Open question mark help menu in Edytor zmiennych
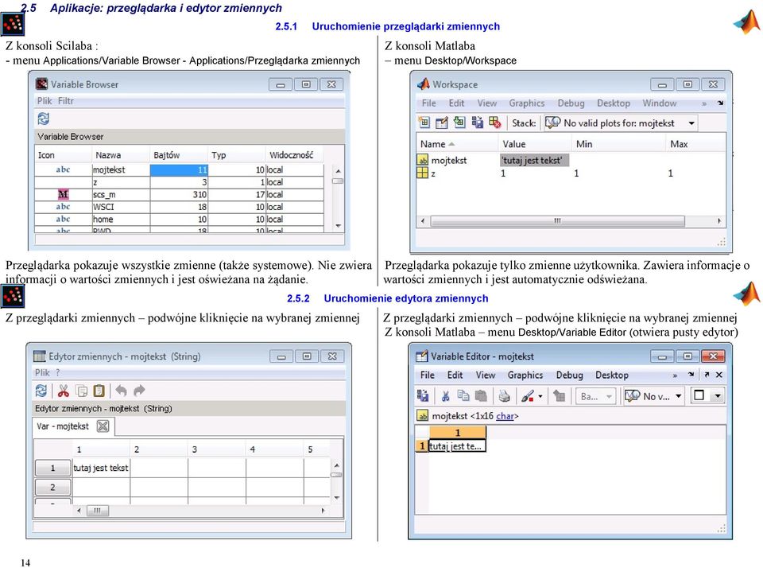763x568 pixels. click(x=57, y=372)
